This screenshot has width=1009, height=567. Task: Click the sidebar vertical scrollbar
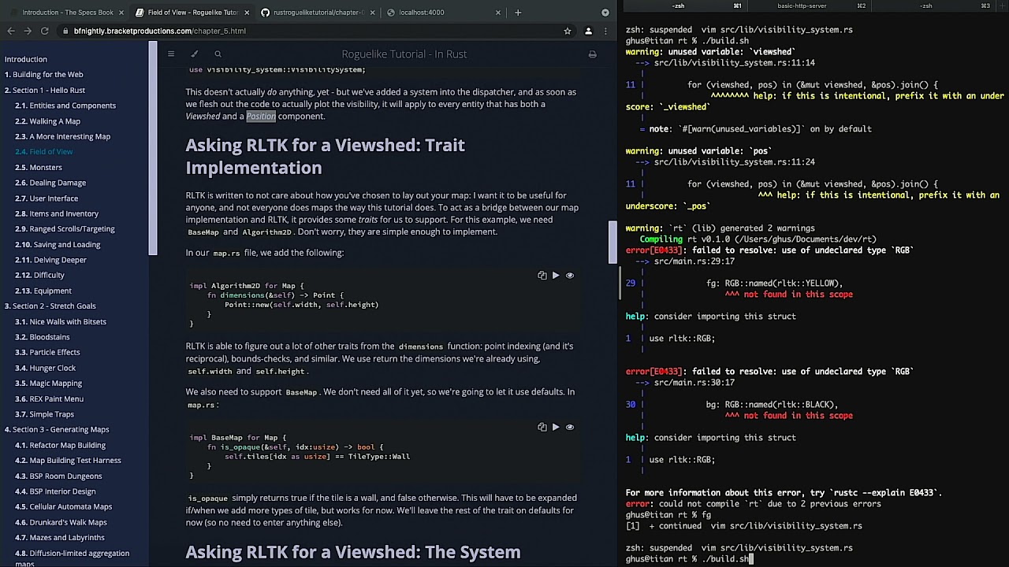click(x=153, y=148)
